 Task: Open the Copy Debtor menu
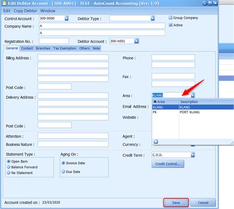[x=25, y=11]
